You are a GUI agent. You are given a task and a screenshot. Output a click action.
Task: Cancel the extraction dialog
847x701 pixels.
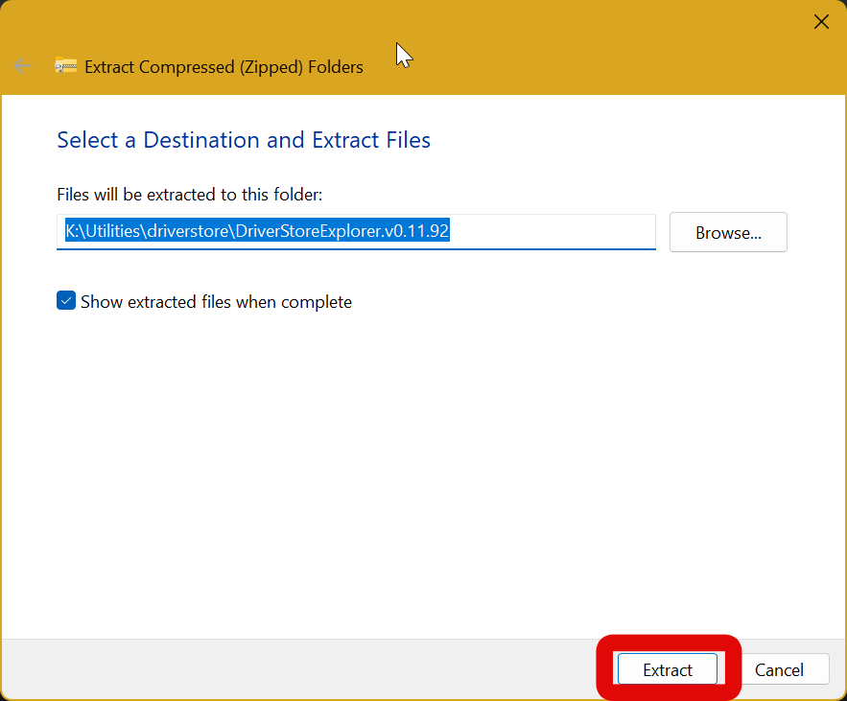click(x=777, y=669)
